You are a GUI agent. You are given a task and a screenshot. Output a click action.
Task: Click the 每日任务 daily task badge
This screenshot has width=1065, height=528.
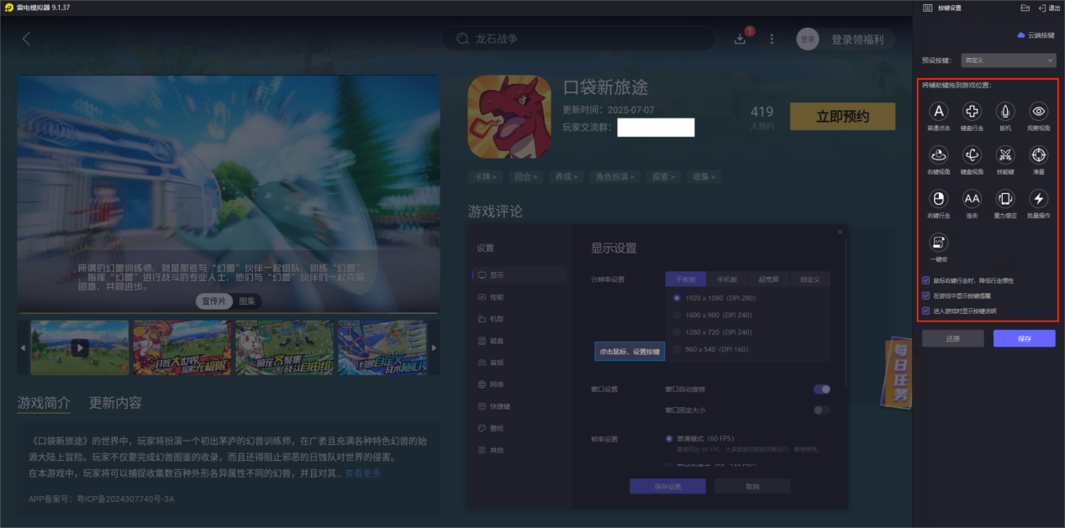pyautogui.click(x=895, y=374)
